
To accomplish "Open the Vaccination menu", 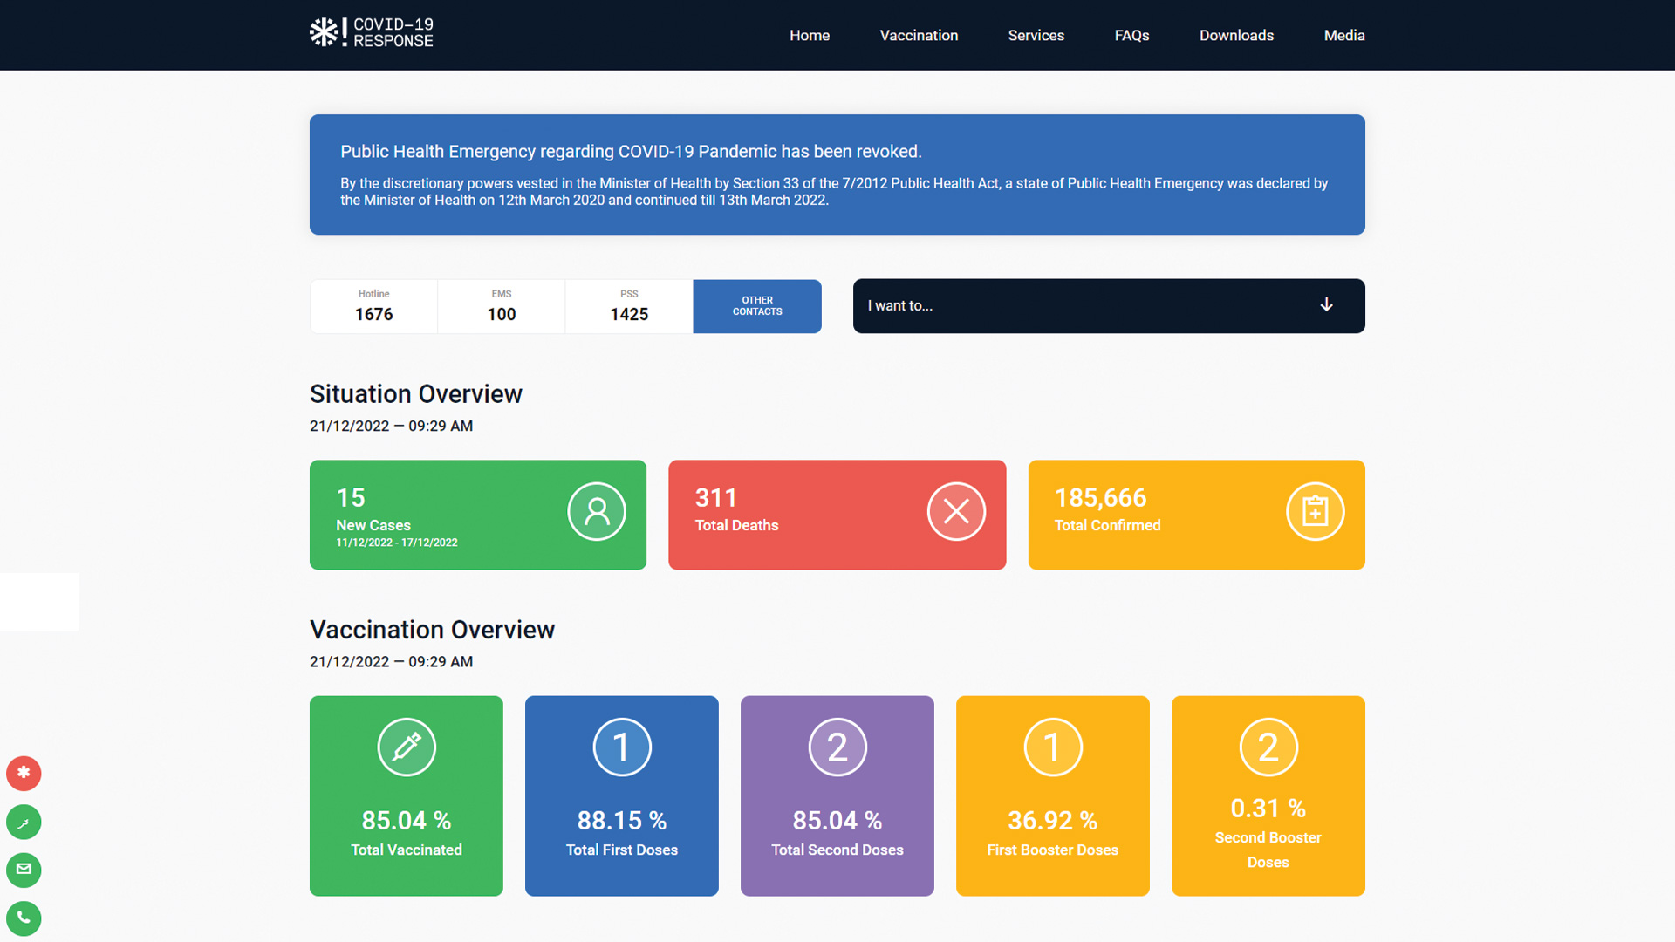I will (x=919, y=35).
